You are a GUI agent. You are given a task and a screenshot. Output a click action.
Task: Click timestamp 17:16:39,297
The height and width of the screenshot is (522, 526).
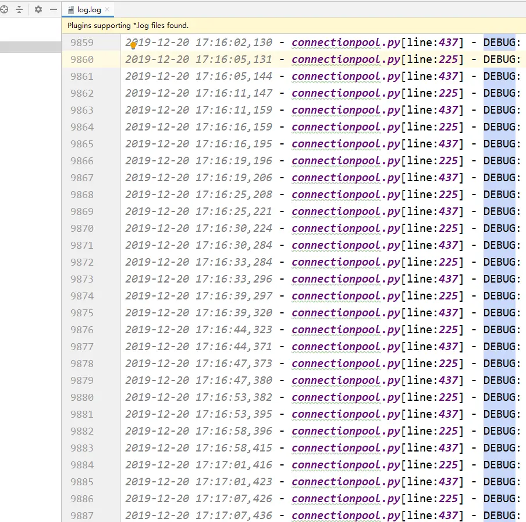(x=234, y=296)
